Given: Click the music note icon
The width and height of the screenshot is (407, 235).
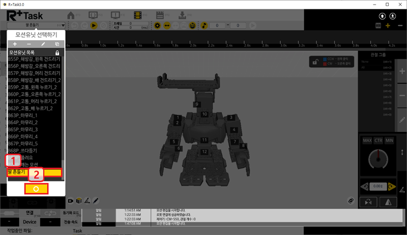Looking at the screenshot, I should (x=203, y=25).
